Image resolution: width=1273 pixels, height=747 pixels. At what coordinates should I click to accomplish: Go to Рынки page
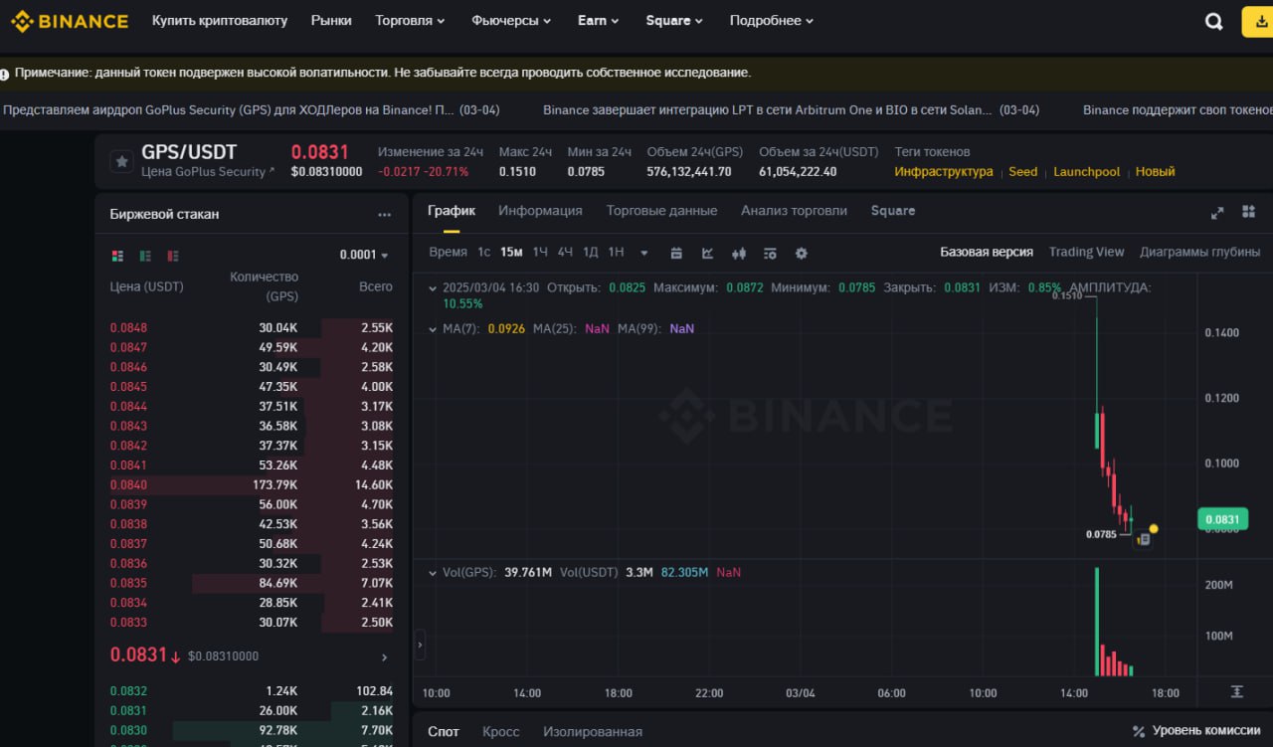pyautogui.click(x=331, y=20)
